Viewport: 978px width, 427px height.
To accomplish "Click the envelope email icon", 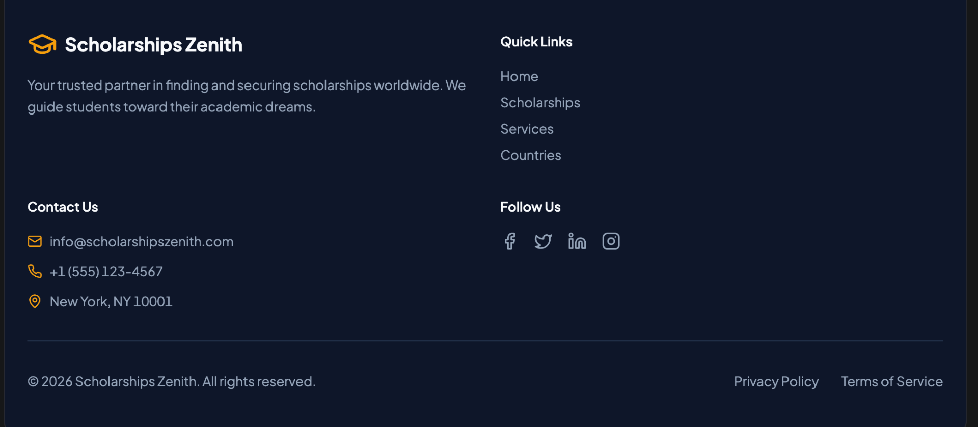I will pos(35,241).
